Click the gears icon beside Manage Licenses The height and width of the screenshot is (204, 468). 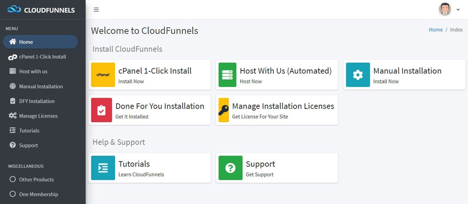pos(13,116)
